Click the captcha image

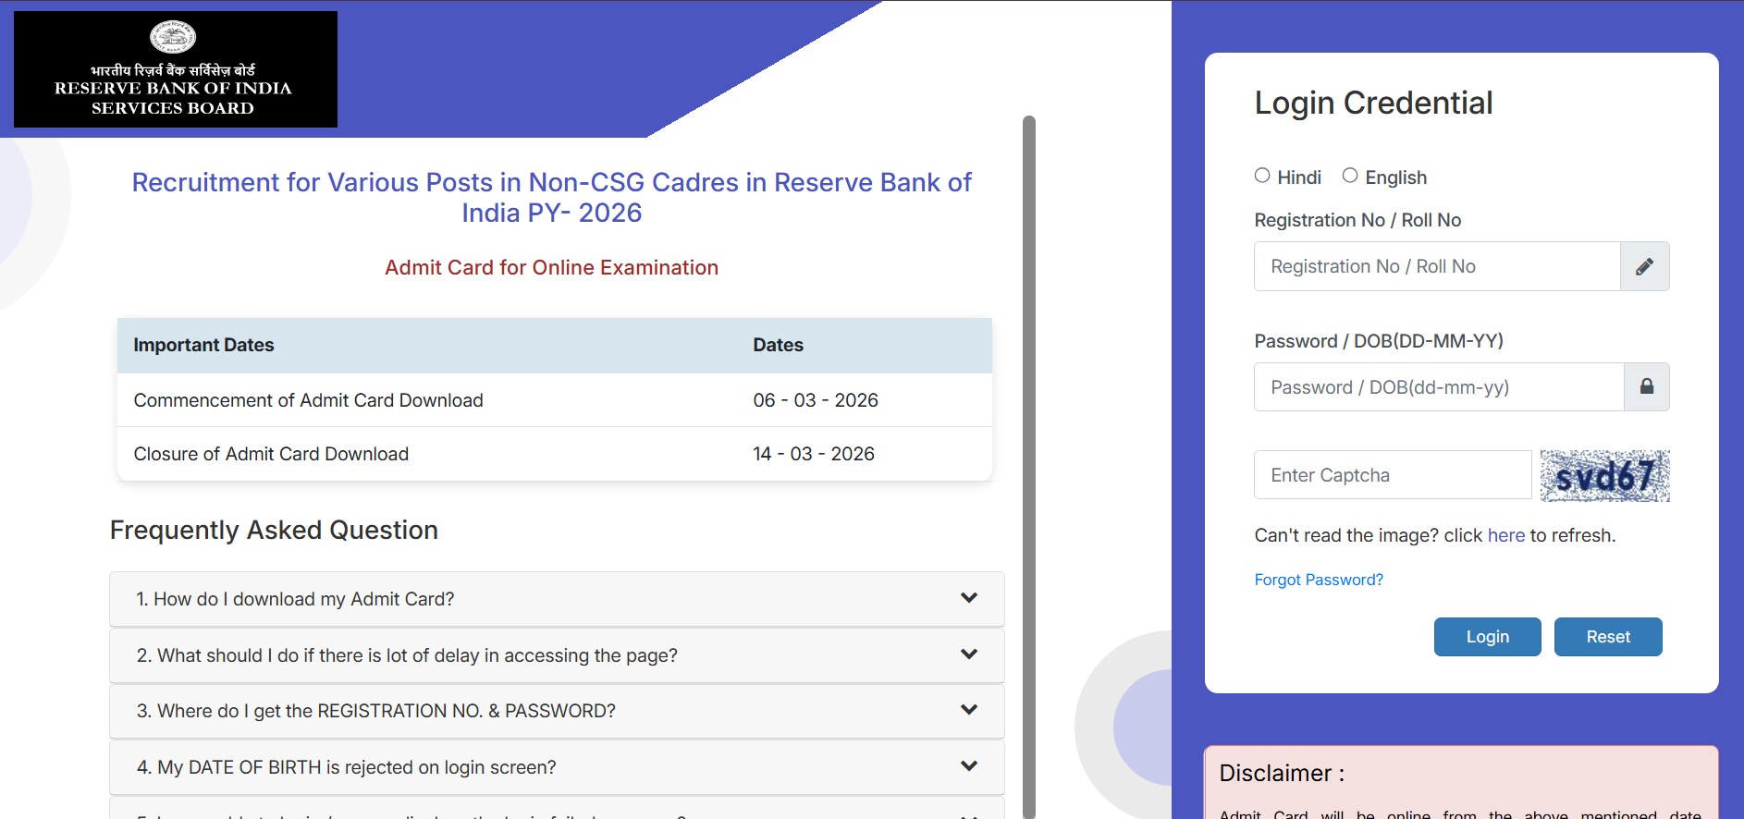point(1604,476)
